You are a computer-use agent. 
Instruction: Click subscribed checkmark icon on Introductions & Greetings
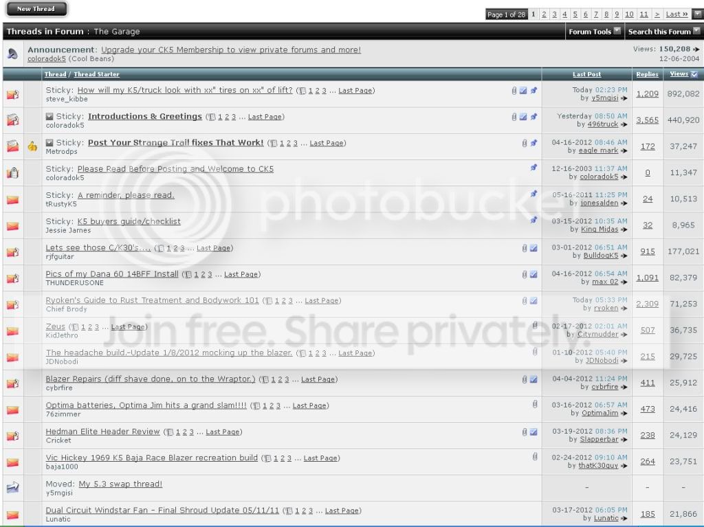(x=523, y=117)
